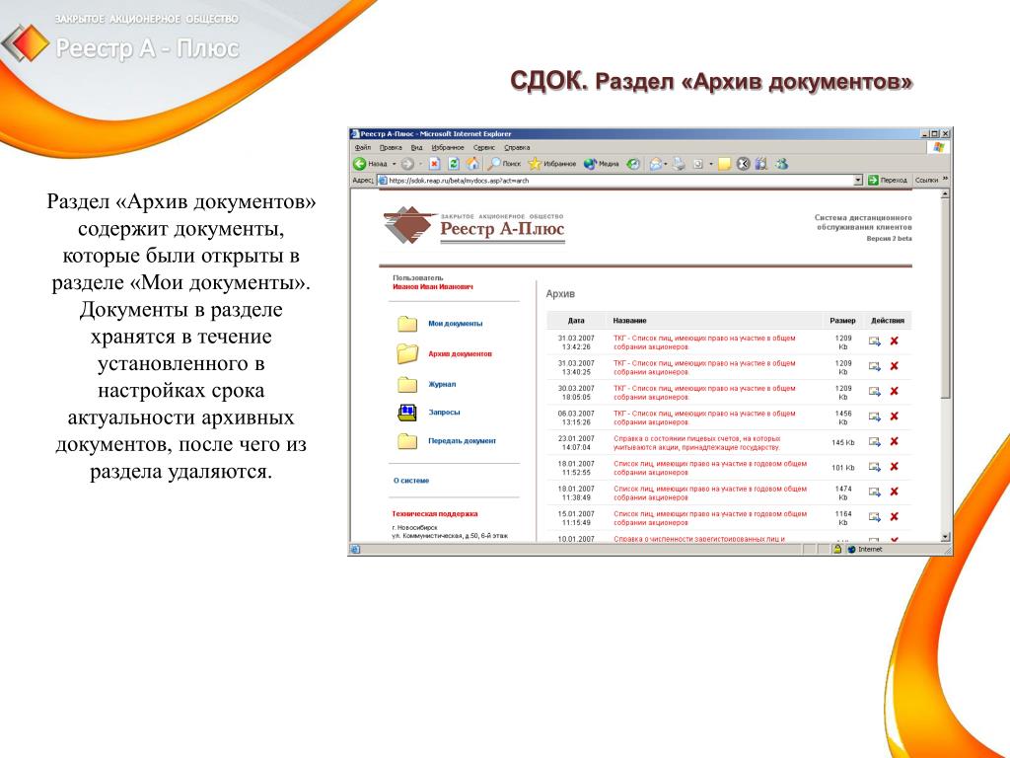Click the Forward arrow toolbar button
This screenshot has width=1010, height=758.
point(407,164)
